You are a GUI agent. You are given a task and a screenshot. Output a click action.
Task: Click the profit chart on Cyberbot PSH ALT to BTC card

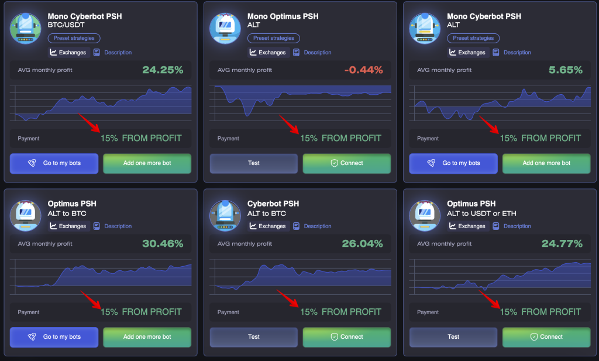click(x=300, y=277)
